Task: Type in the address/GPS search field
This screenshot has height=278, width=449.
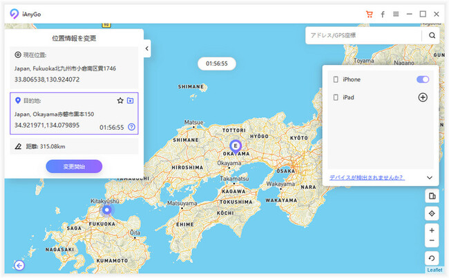Action: coord(363,35)
